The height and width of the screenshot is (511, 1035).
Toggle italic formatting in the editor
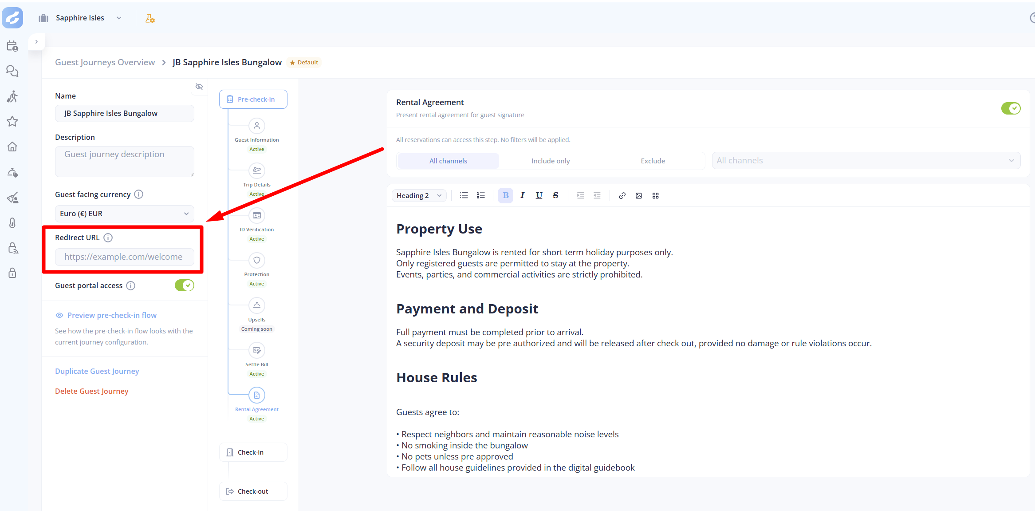pos(522,195)
